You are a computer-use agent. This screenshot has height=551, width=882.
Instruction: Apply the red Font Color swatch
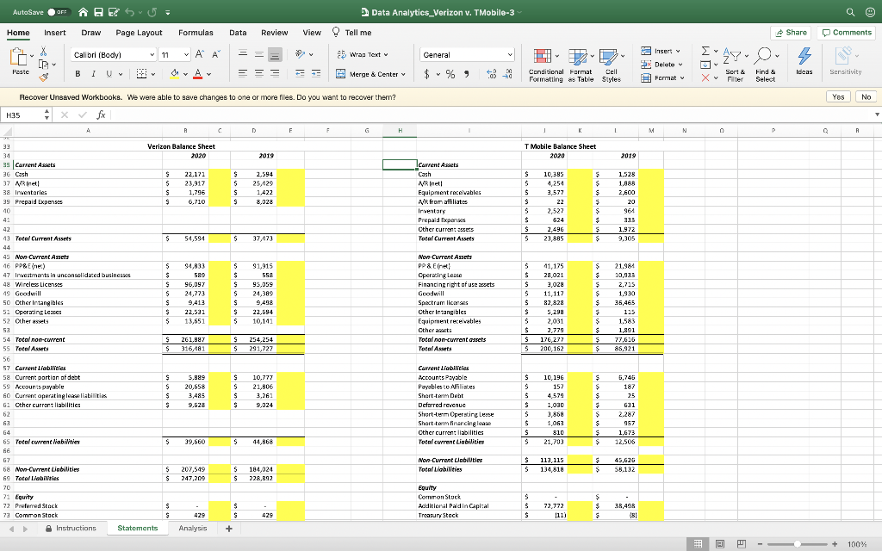tap(198, 74)
